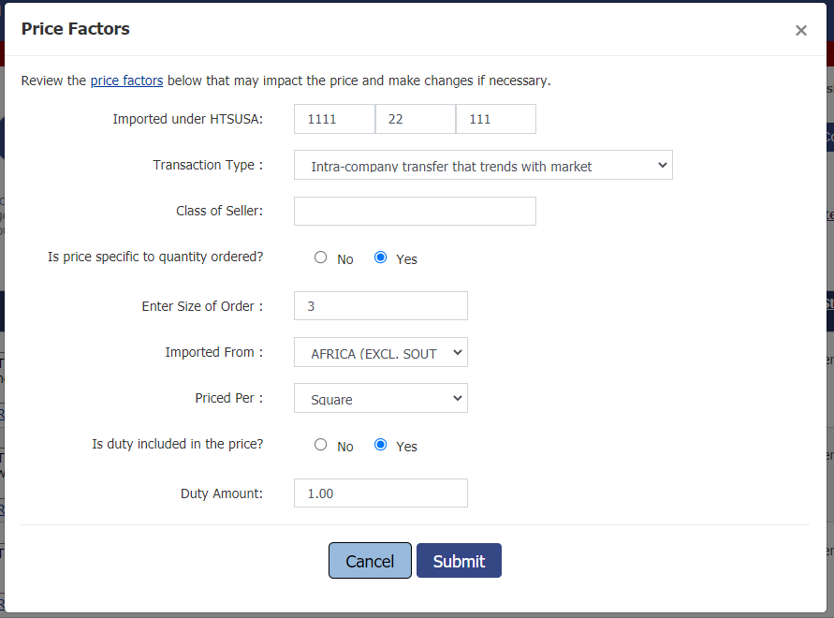Close the Price Factors dialog

pos(800,31)
